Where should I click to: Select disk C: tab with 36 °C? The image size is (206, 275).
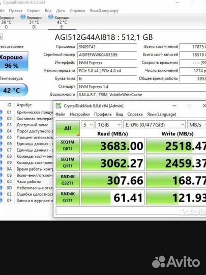[x=7, y=22]
